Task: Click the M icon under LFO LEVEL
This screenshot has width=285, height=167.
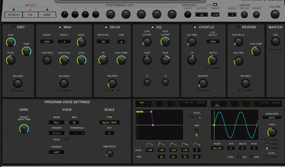Action: pyautogui.click(x=267, y=157)
